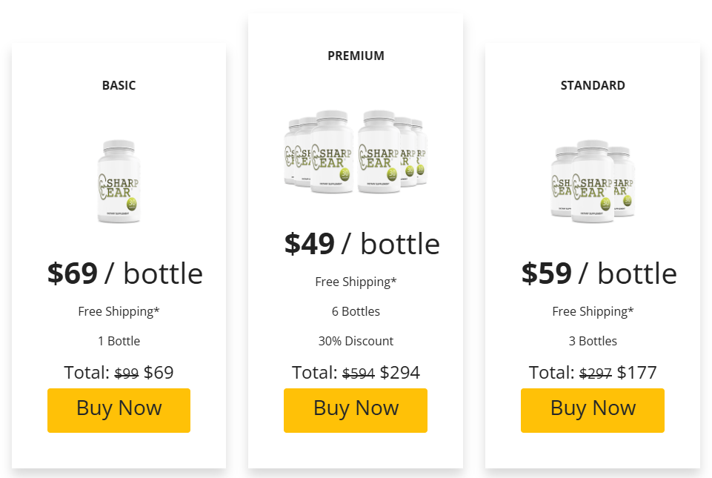Select the BASIC plan heading

(x=119, y=85)
